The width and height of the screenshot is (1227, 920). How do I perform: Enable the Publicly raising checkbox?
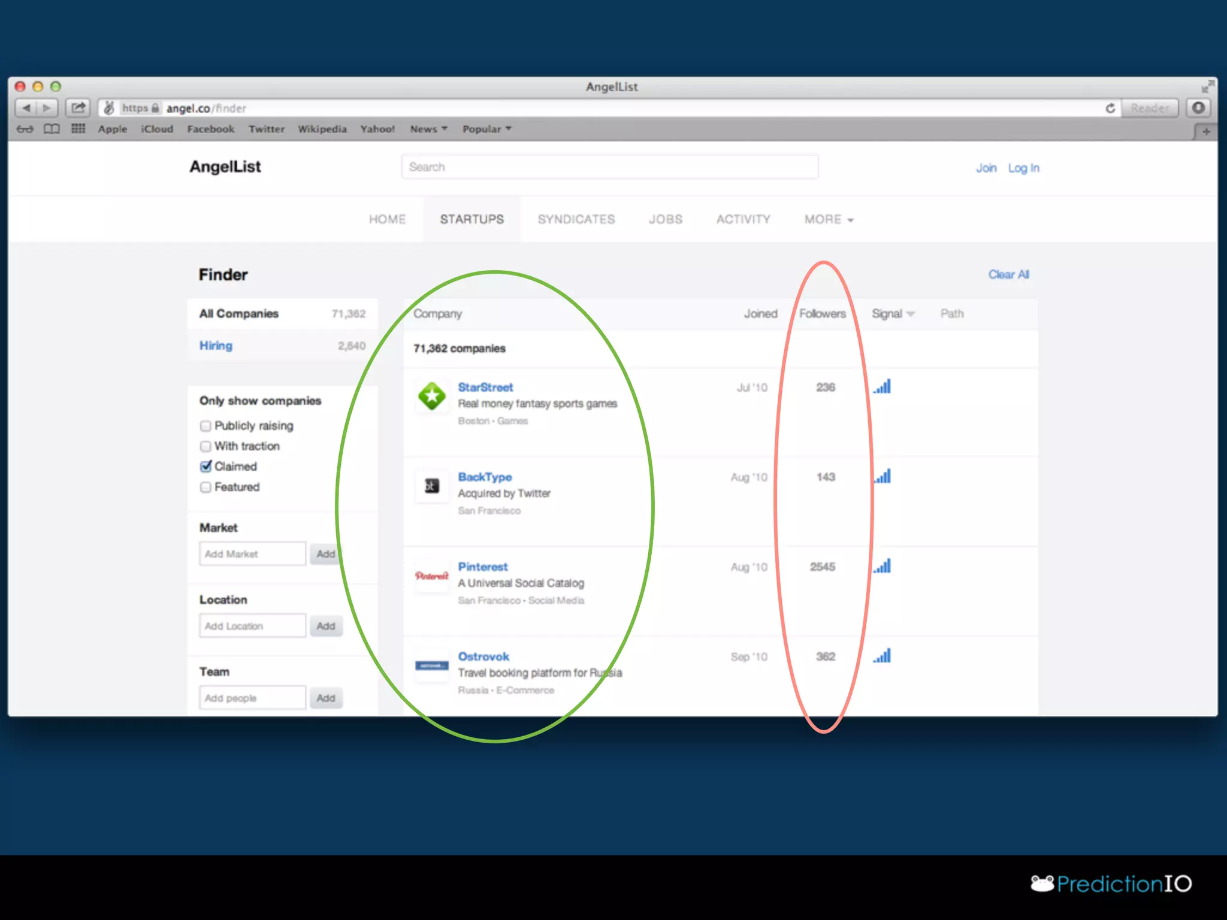coord(205,426)
